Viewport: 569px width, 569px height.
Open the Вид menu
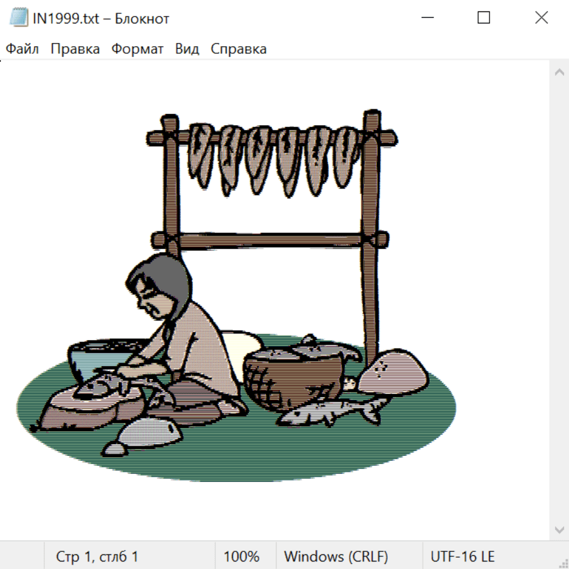(187, 49)
